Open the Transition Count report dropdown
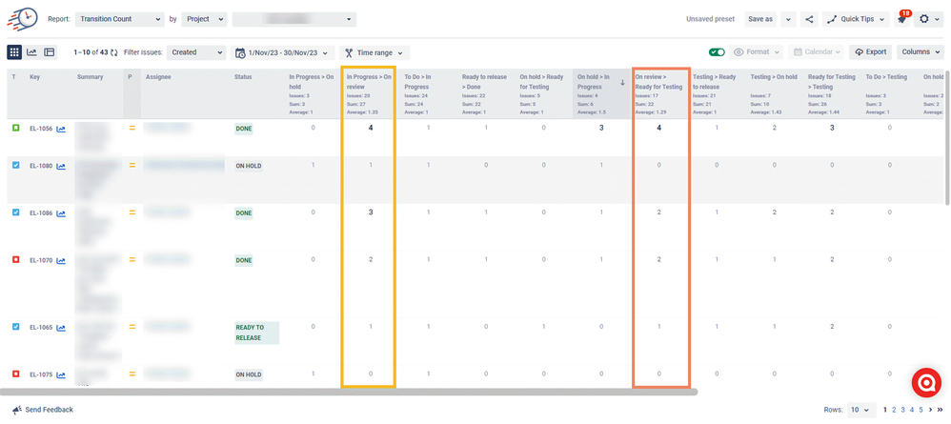 point(120,18)
